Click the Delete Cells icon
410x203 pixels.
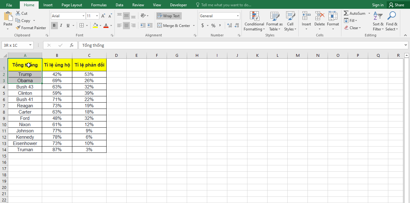(319, 15)
